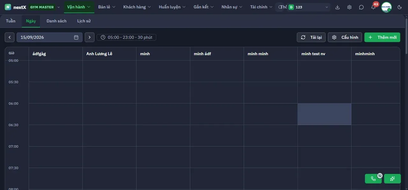Click the minh ádf column header
The width and height of the screenshot is (408, 190).
pyautogui.click(x=217, y=54)
